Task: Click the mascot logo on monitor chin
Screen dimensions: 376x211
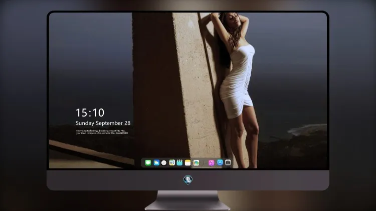Action: point(188,180)
